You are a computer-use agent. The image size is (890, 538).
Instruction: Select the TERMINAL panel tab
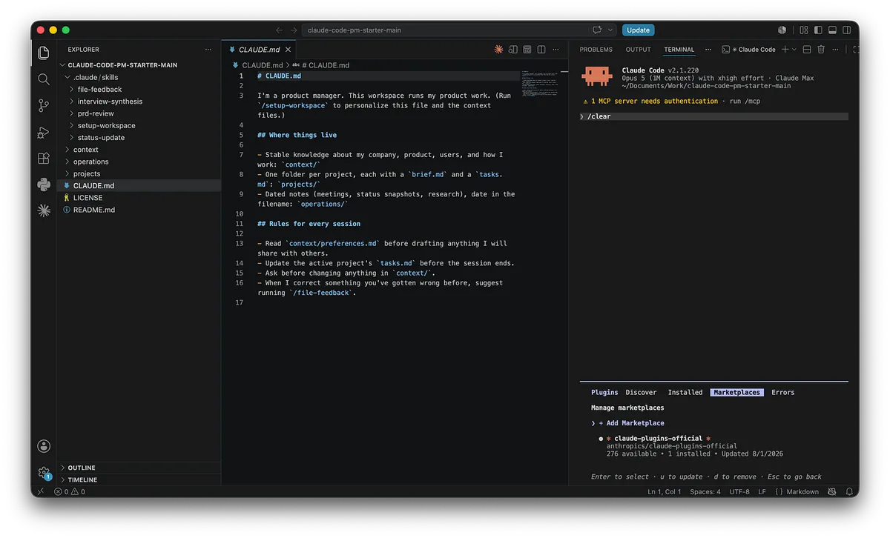tap(679, 50)
